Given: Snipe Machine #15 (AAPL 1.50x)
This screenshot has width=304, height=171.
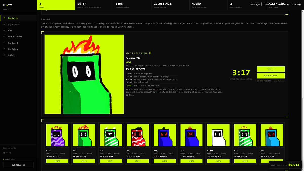Looking at the screenshot, I should pyautogui.click(x=57, y=161).
